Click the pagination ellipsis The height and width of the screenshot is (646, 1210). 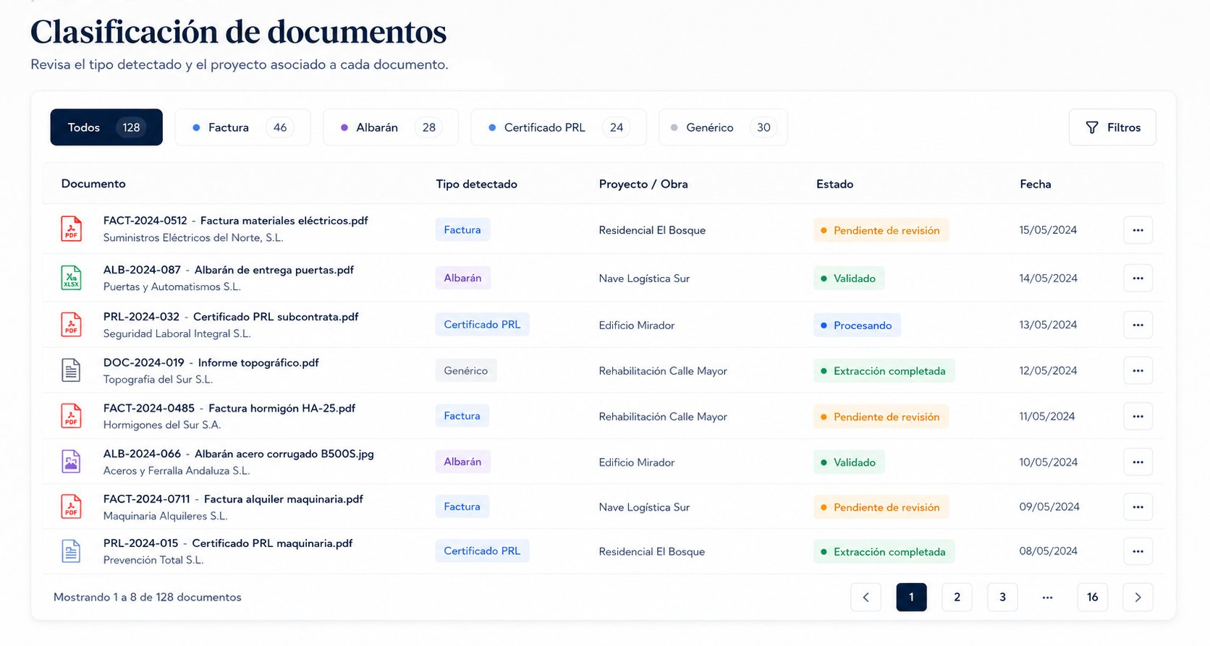[x=1047, y=598]
